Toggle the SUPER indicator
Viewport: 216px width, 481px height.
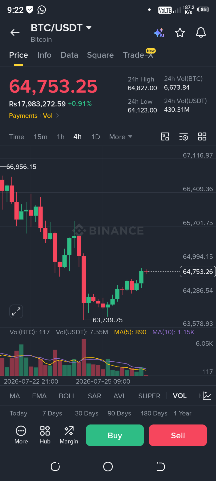click(149, 396)
